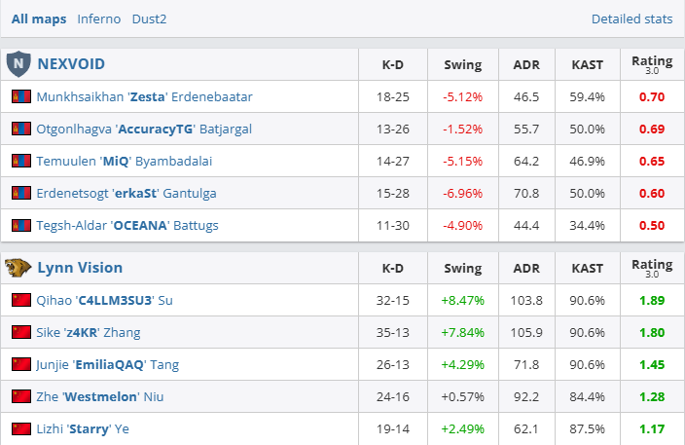Click the Chinese flag beside Starry
This screenshot has height=445, width=685.
[x=20, y=429]
